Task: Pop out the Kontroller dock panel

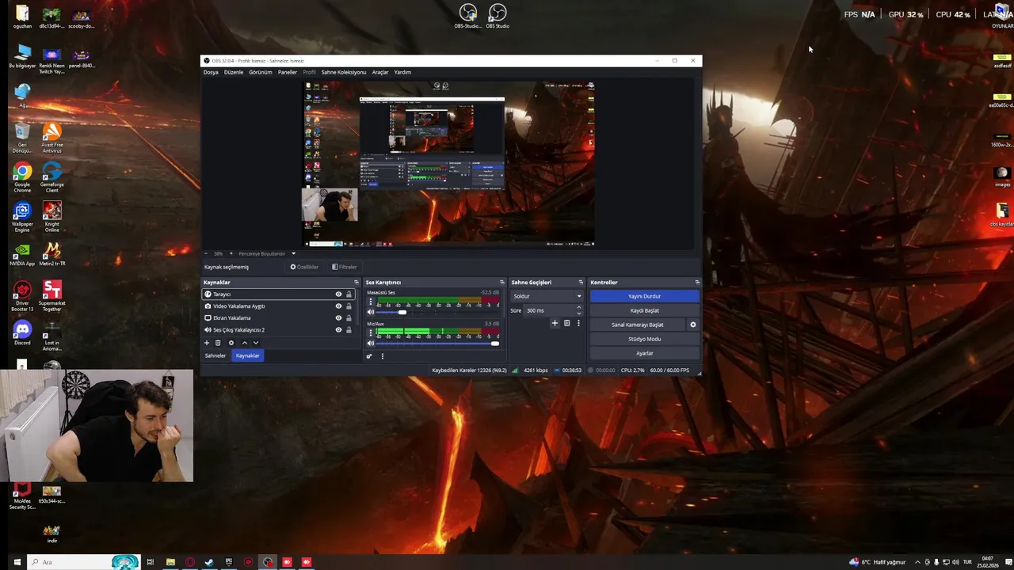Action: 697,283
